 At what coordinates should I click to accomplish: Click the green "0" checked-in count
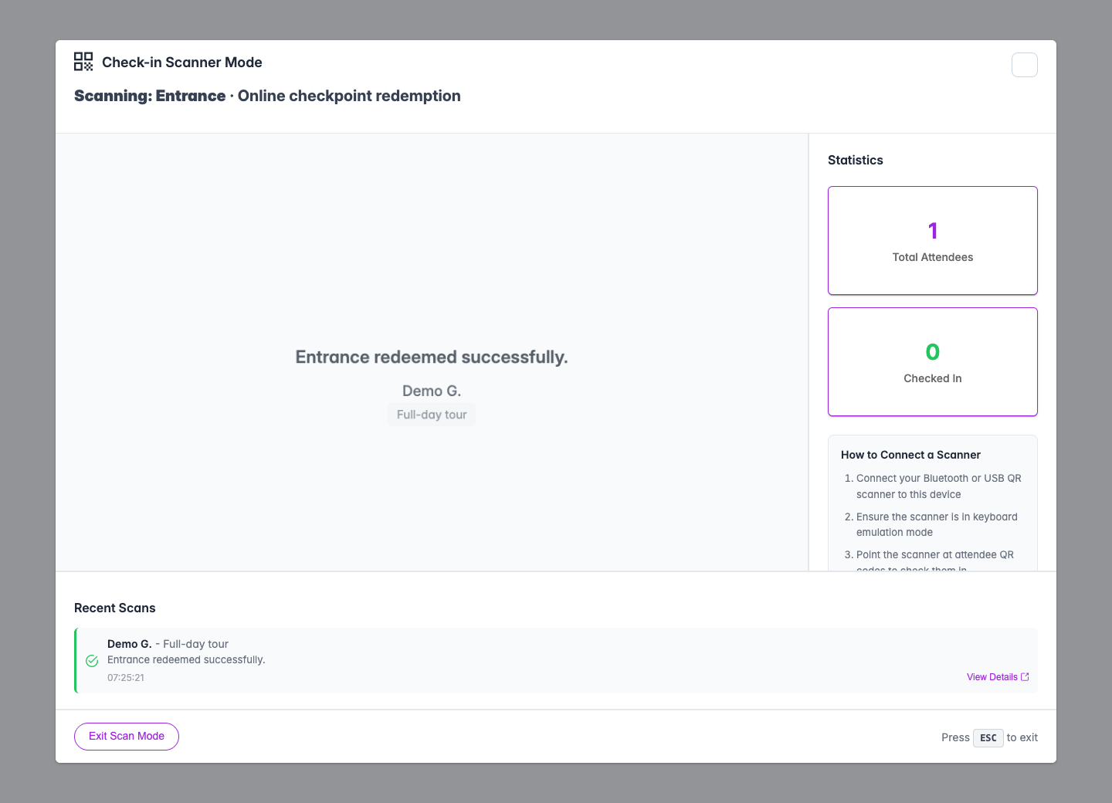point(933,352)
